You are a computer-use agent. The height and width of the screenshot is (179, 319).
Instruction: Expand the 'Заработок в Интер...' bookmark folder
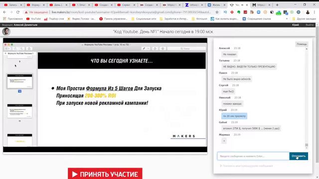[x=174, y=19]
